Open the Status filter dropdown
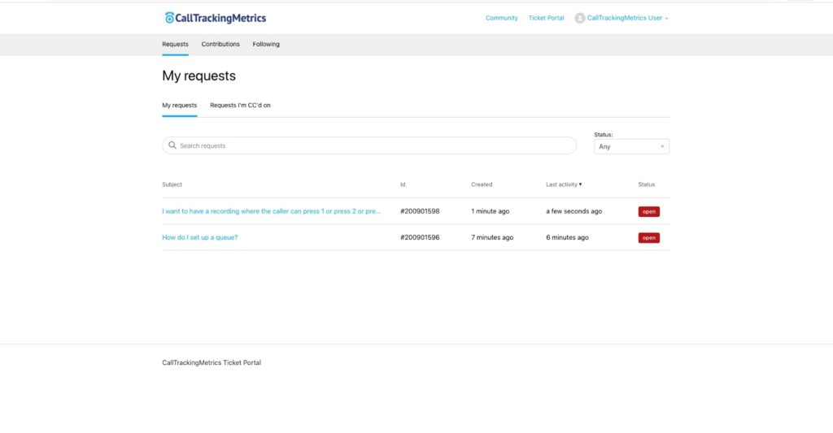This screenshot has width=833, height=433. pyautogui.click(x=632, y=147)
